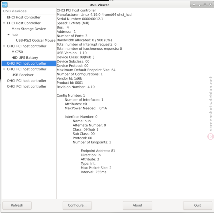Click the keep-above arrow button in titlebar
The height and width of the screenshot is (213, 214).
point(194,5)
